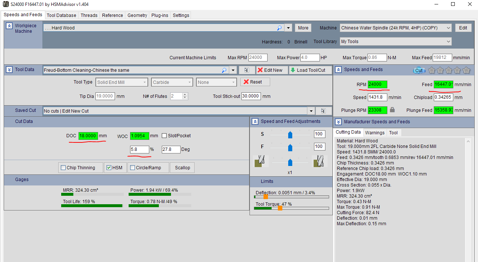Click the search icon in the Tool Data field
This screenshot has width=478, height=262.
click(x=224, y=70)
